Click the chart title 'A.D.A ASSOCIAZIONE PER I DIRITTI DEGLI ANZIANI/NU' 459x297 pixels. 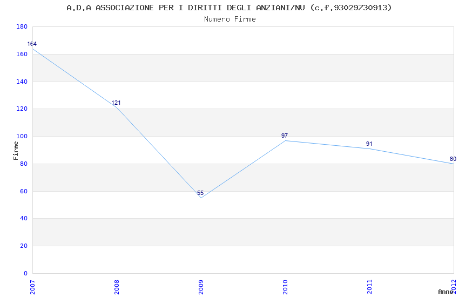click(x=186, y=8)
